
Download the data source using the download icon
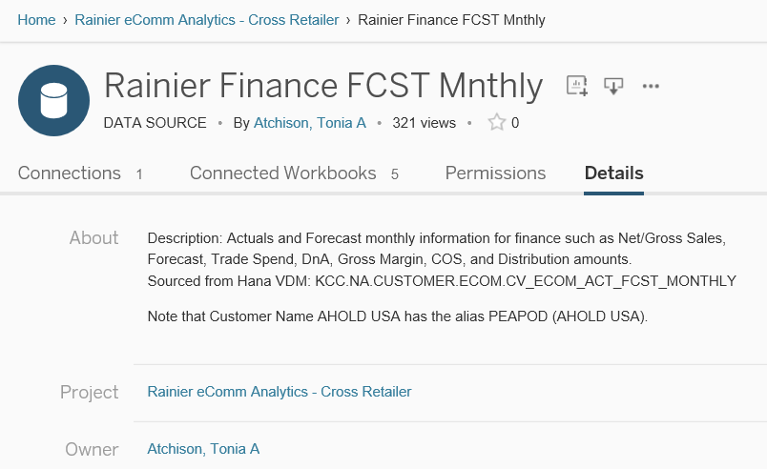[x=613, y=86]
